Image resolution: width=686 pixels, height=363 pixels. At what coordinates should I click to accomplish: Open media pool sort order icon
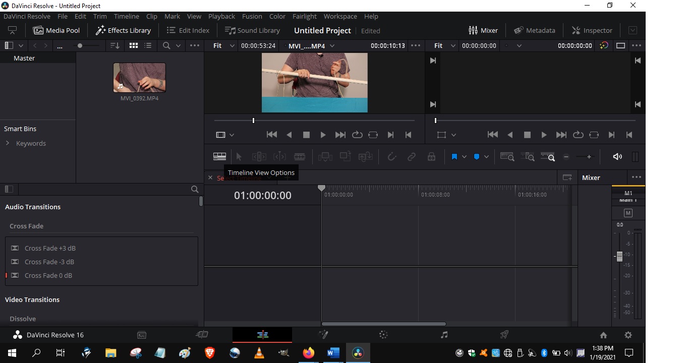coord(115,45)
